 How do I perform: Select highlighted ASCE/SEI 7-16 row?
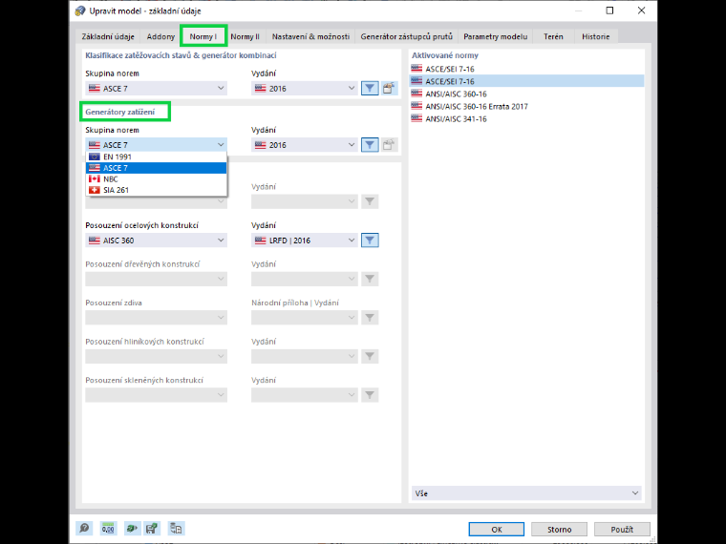point(526,81)
